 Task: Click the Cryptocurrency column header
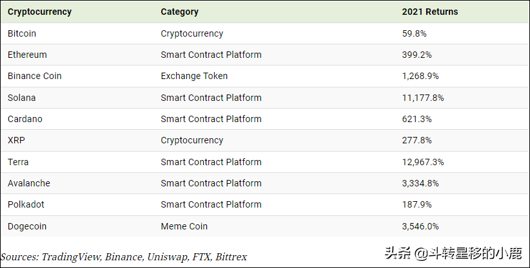pyautogui.click(x=40, y=12)
